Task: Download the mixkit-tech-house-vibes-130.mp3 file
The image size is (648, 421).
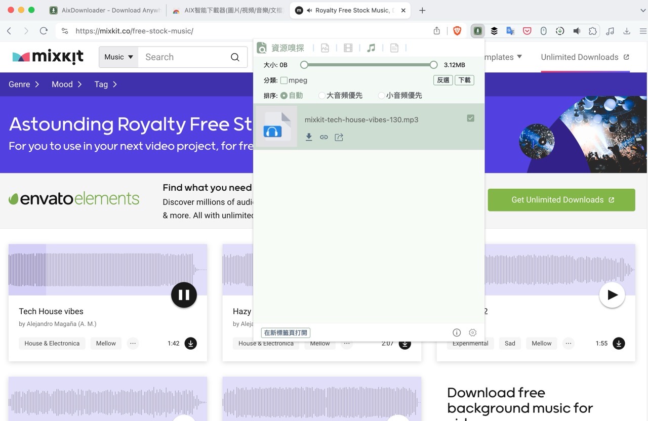Action: coord(309,137)
